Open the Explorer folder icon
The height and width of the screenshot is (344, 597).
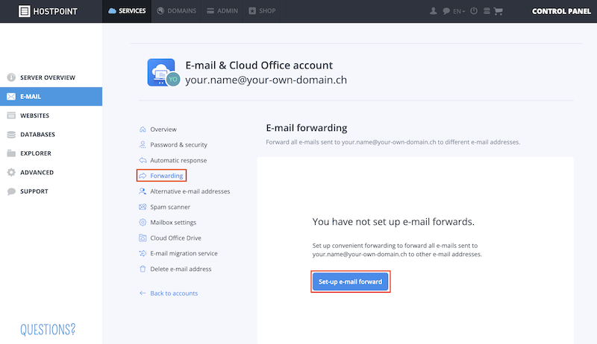11,153
